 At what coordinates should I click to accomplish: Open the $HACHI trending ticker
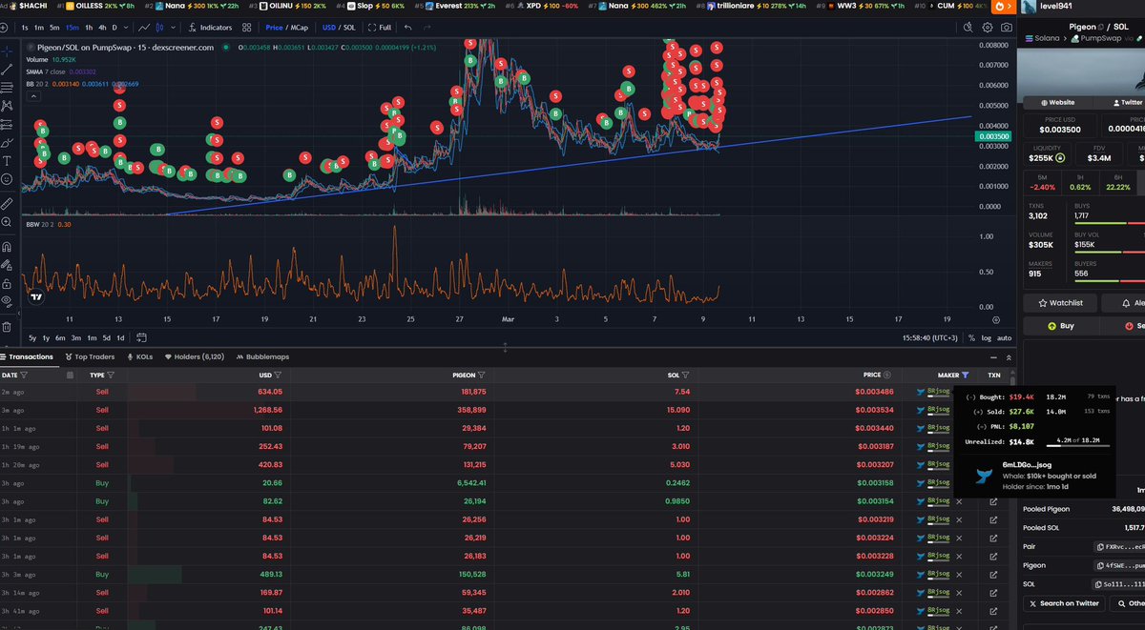[29, 6]
